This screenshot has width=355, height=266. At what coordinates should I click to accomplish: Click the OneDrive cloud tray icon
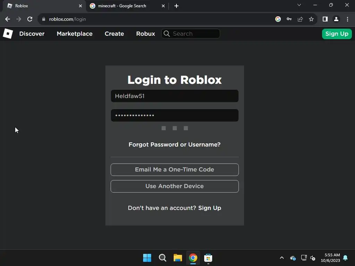point(293,258)
